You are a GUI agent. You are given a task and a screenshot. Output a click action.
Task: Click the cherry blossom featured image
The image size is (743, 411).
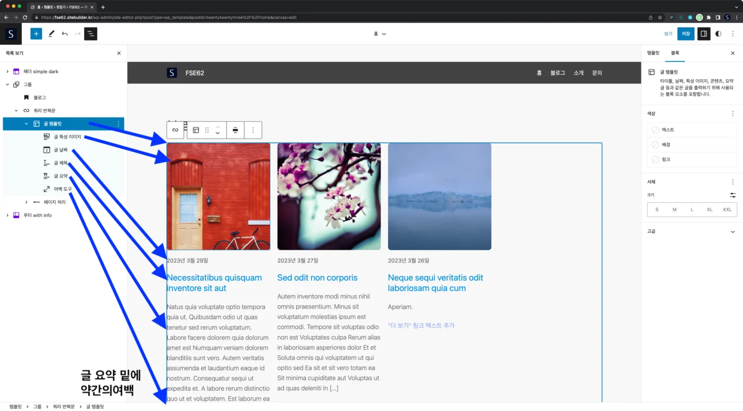[329, 196]
